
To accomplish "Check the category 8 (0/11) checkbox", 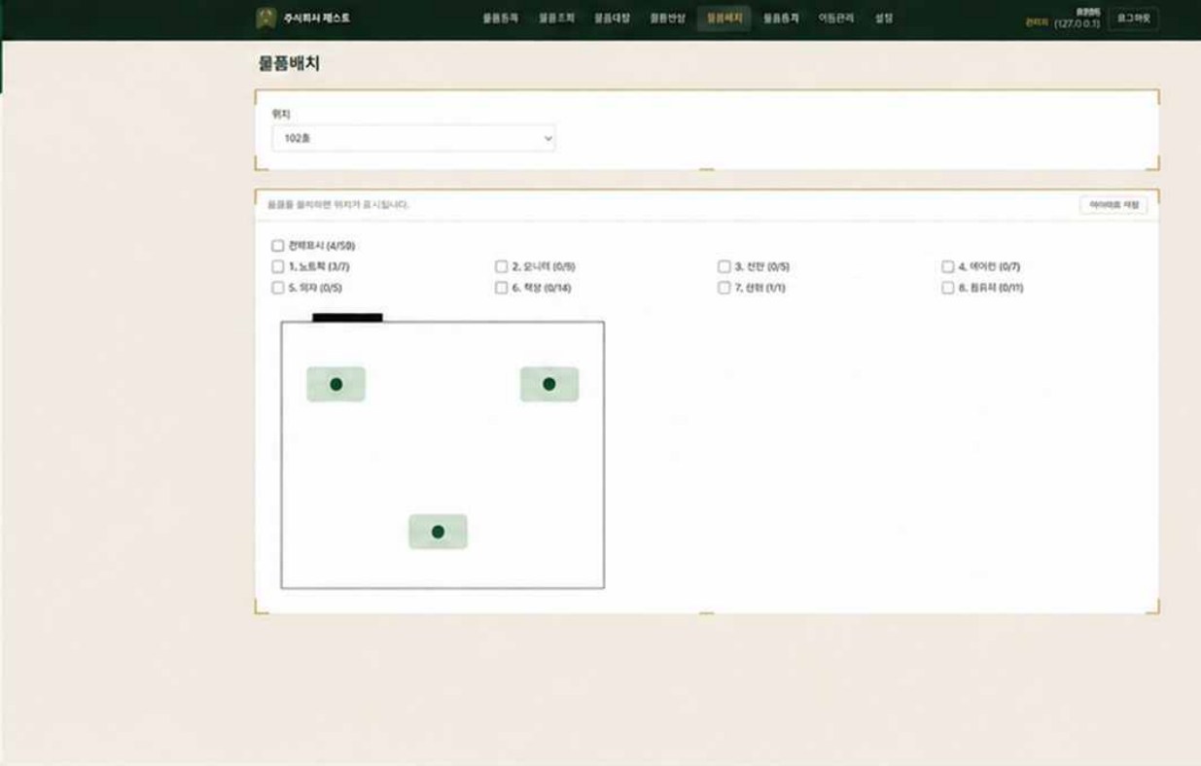I will [948, 288].
